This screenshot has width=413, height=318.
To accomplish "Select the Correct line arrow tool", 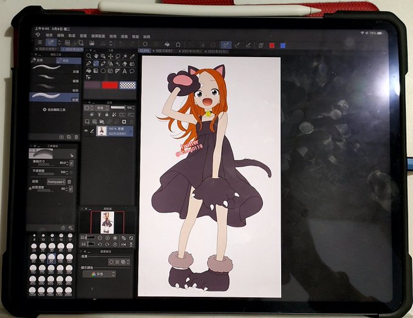I will point(89,77).
